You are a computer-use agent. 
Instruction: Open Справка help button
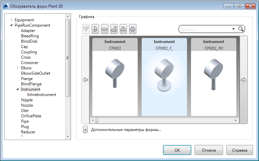pos(240,150)
